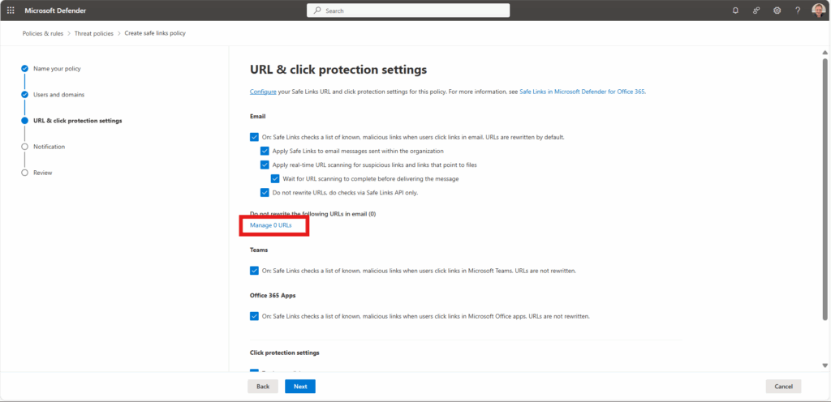831x402 pixels.
Task: Navigate to Policies & rules breadcrumb
Action: tap(42, 33)
